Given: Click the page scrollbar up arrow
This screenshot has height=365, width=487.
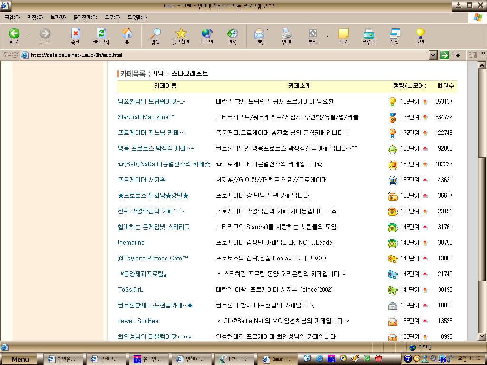Looking at the screenshot, I should point(482,66).
